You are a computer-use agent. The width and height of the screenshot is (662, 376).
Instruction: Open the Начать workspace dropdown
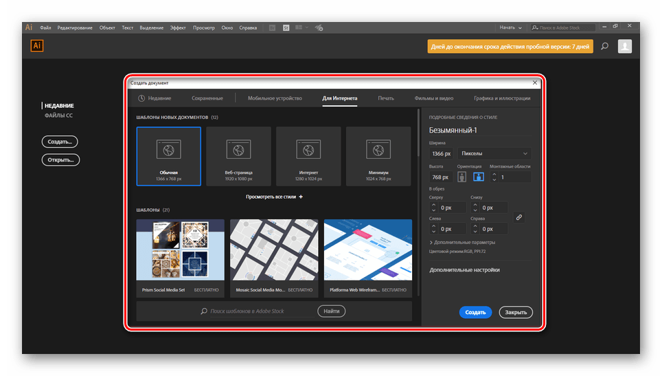tap(510, 27)
